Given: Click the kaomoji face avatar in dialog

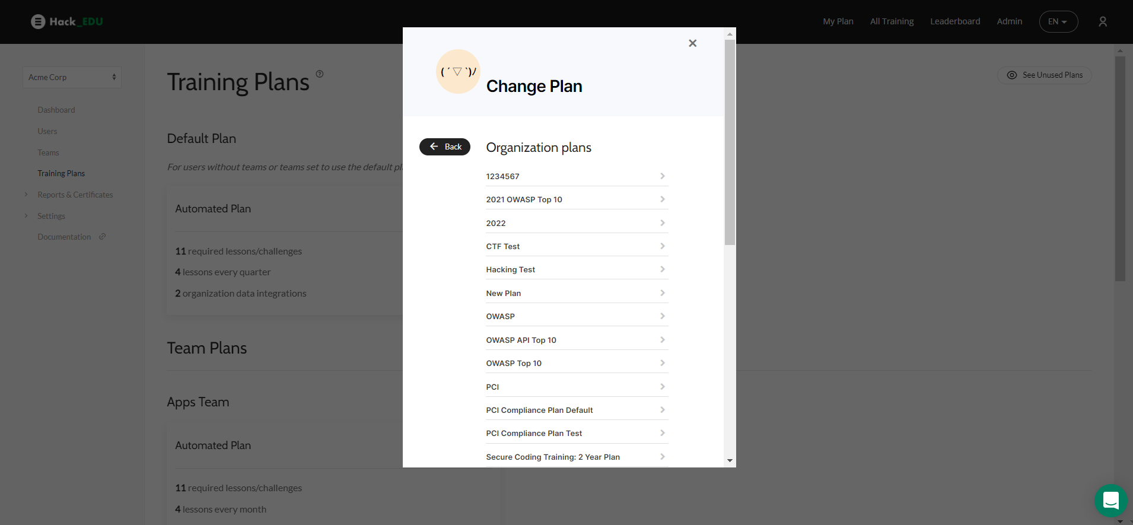Looking at the screenshot, I should point(458,72).
